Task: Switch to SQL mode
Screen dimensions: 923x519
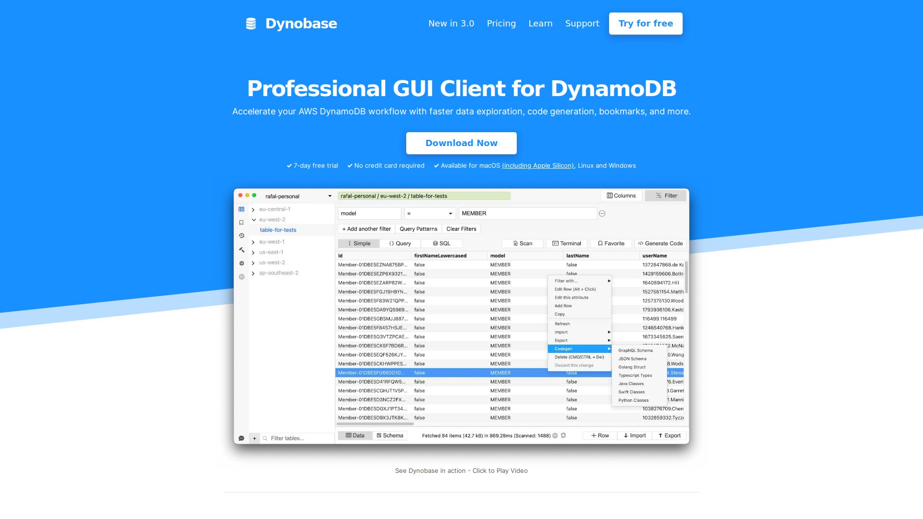Action: (441, 244)
